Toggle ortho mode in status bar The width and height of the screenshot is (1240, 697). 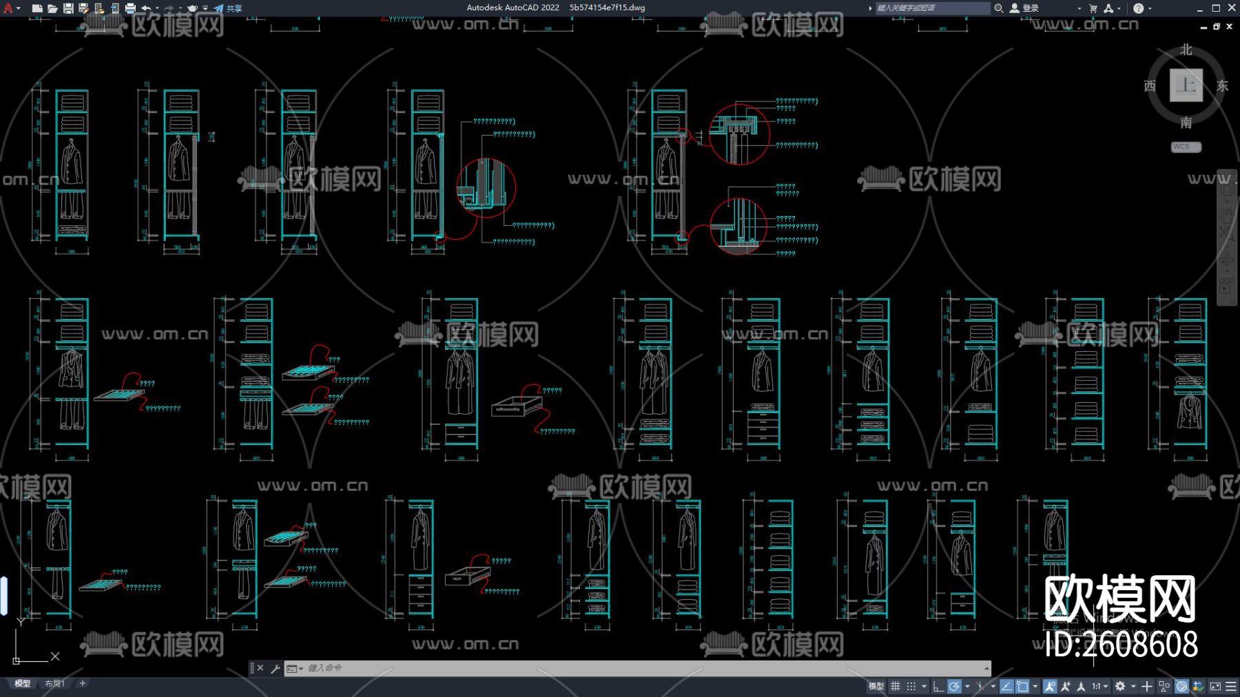pyautogui.click(x=938, y=686)
